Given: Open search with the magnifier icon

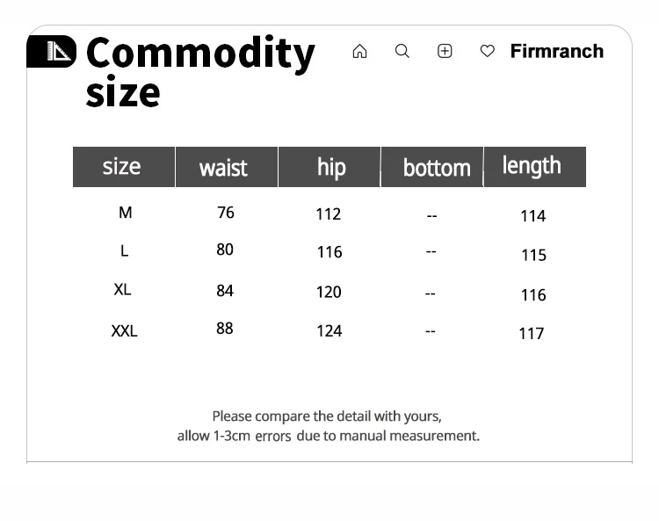Looking at the screenshot, I should [402, 52].
